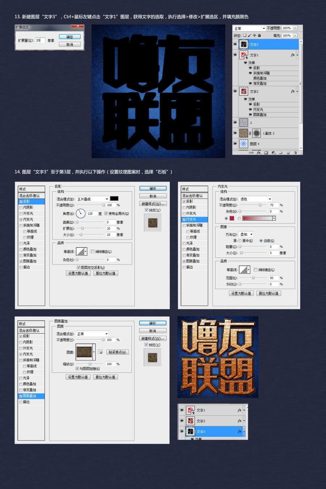This screenshot has width=326, height=489.
Task: Open the New Adjustment Layer icon
Action: coord(273,152)
